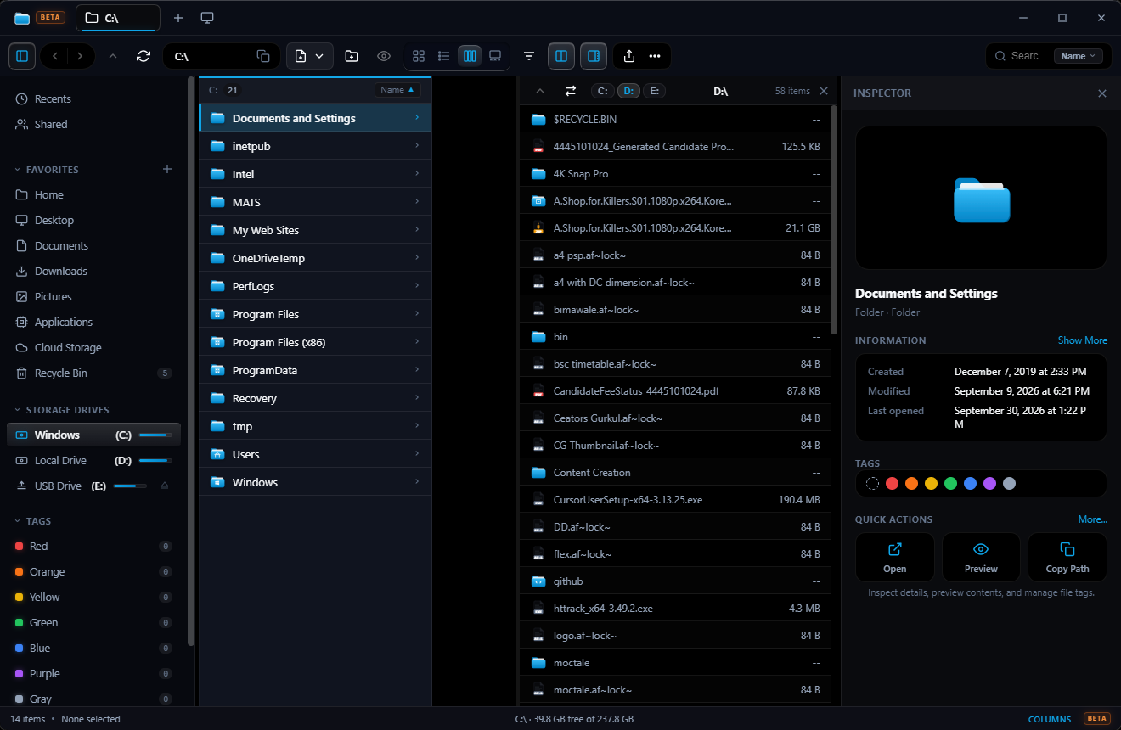
Task: Select the D: drive pill in right pane
Action: click(628, 91)
